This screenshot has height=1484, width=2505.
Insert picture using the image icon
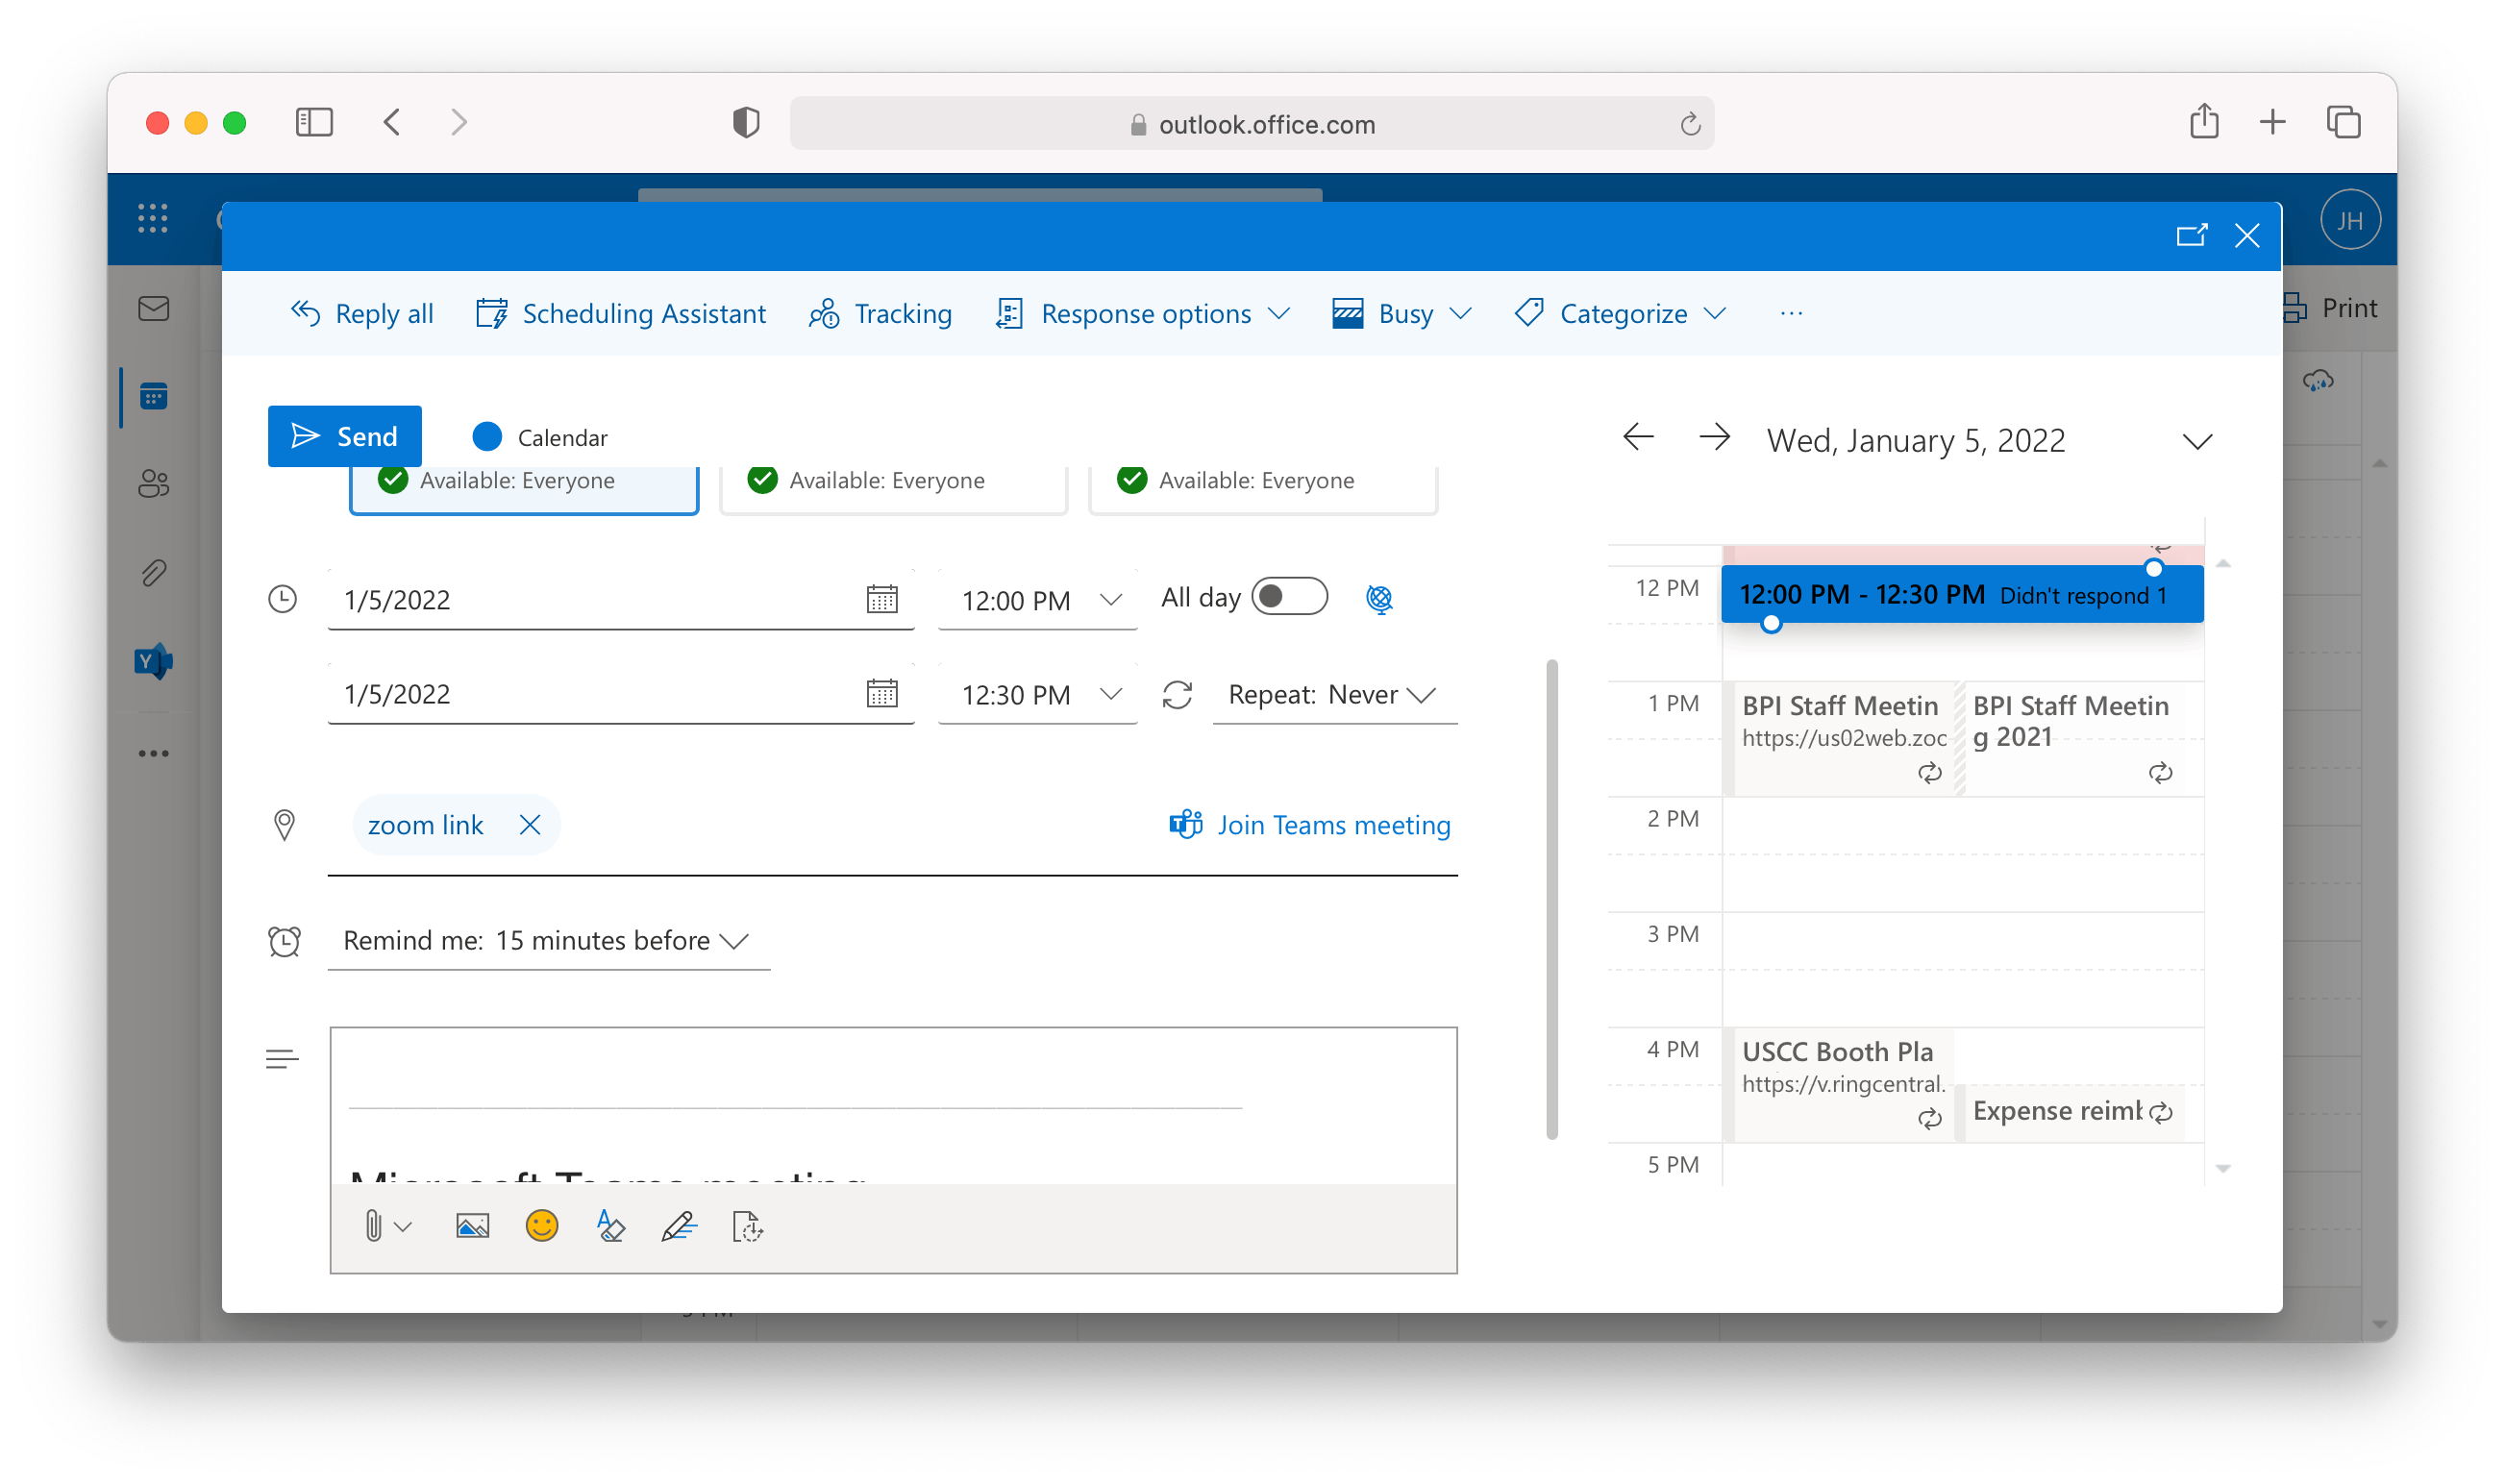[x=472, y=1226]
